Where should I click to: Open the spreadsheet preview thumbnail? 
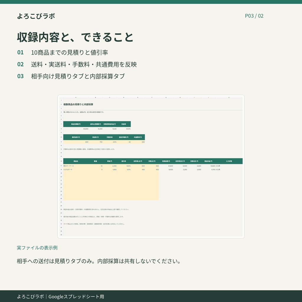pos(151,167)
